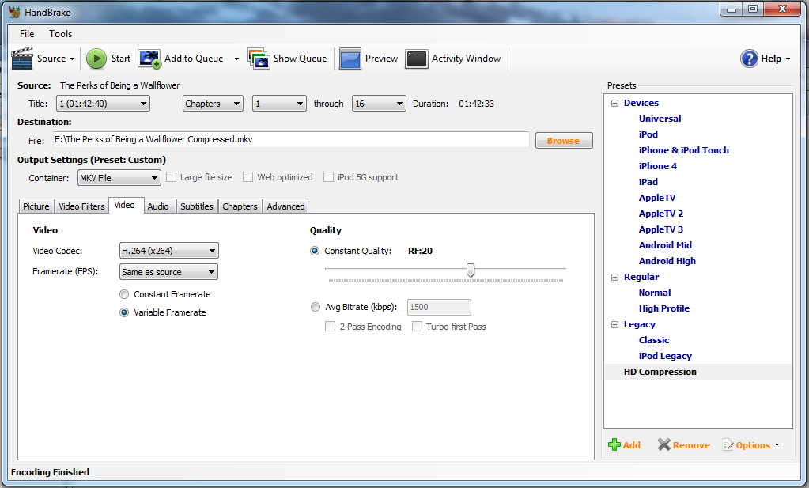Viewport: 809px width, 488px height.
Task: Select the iPod Legacy preset
Action: [665, 356]
